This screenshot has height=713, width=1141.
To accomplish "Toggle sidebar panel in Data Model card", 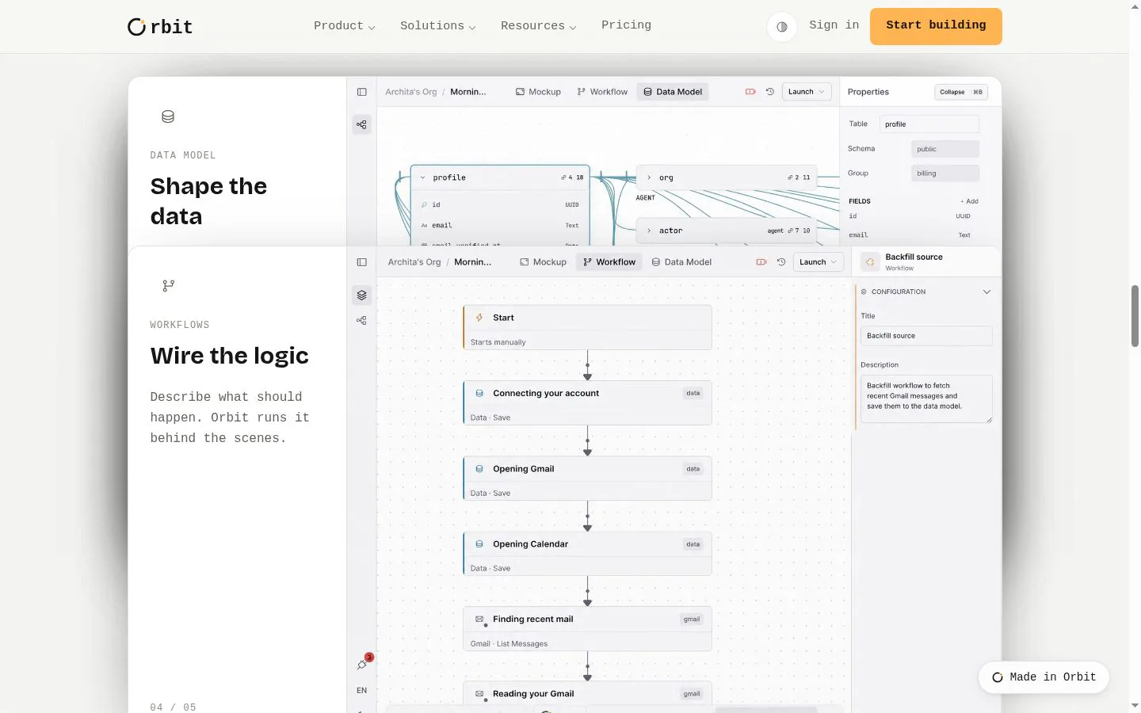I will click(x=362, y=92).
